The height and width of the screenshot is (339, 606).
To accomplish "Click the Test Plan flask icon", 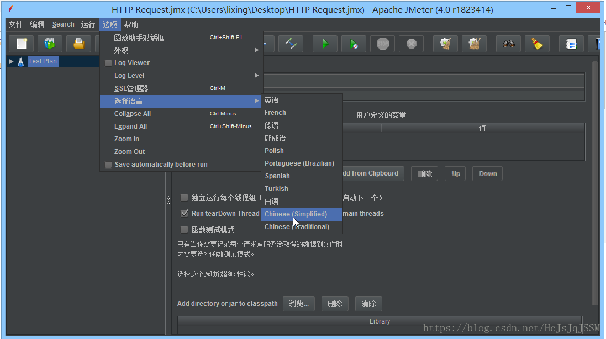I will pyautogui.click(x=21, y=61).
